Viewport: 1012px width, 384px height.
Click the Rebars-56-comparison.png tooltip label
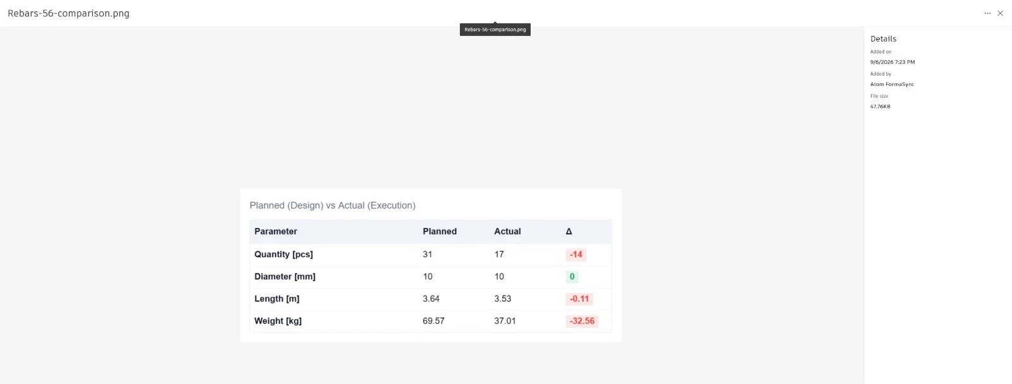pyautogui.click(x=495, y=30)
